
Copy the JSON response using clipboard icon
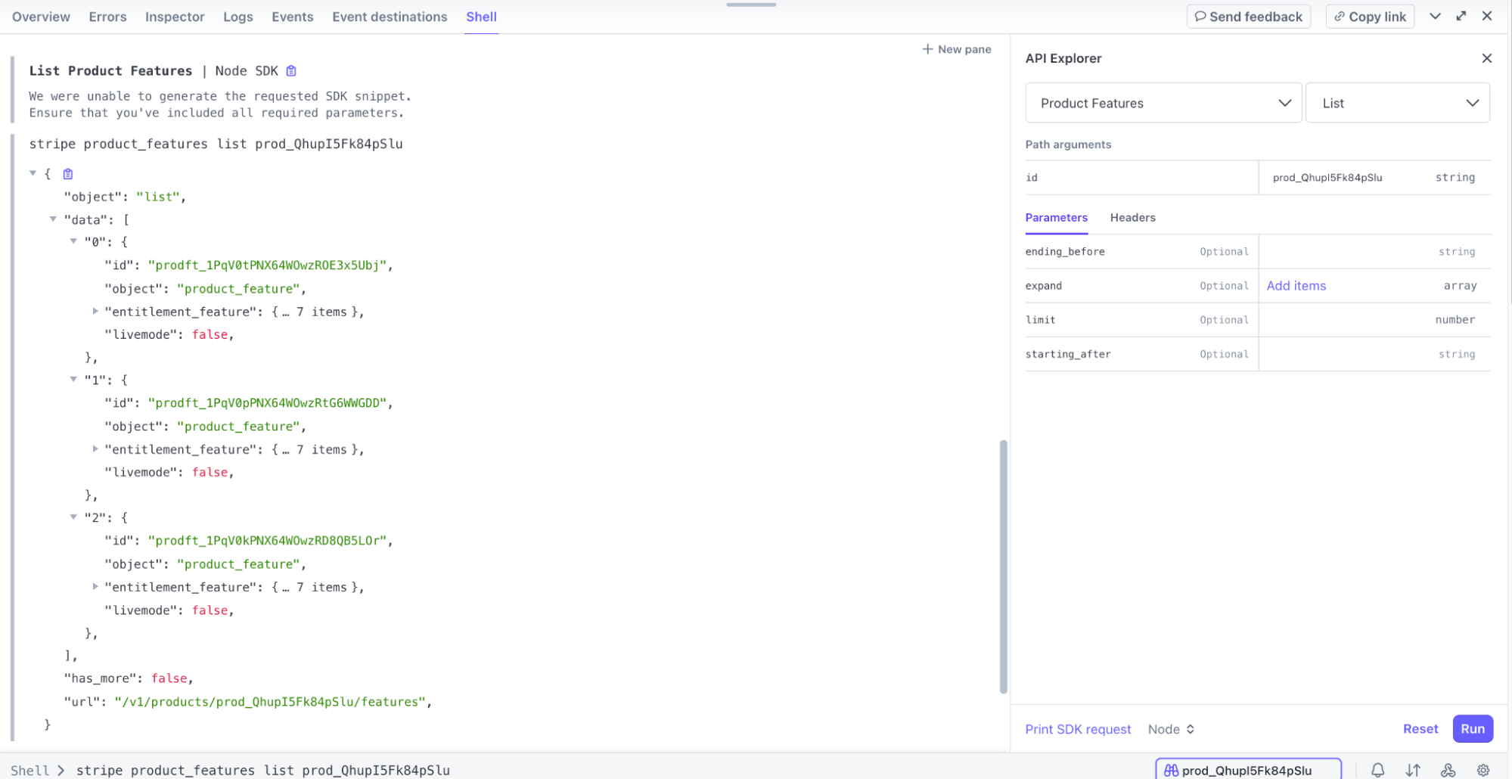pyautogui.click(x=68, y=174)
